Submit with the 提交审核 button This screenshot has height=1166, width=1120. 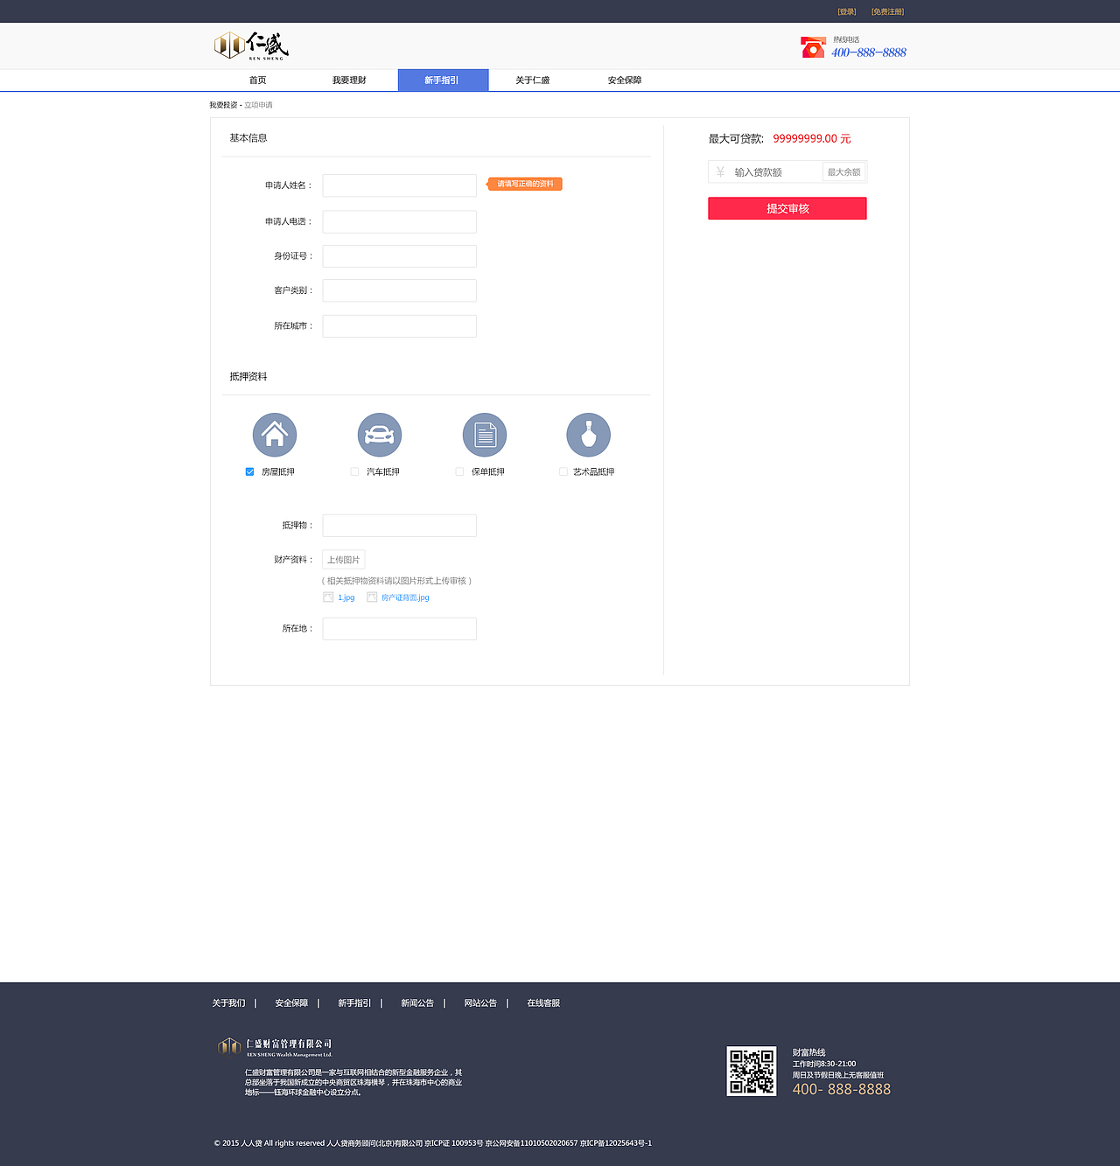coord(787,208)
